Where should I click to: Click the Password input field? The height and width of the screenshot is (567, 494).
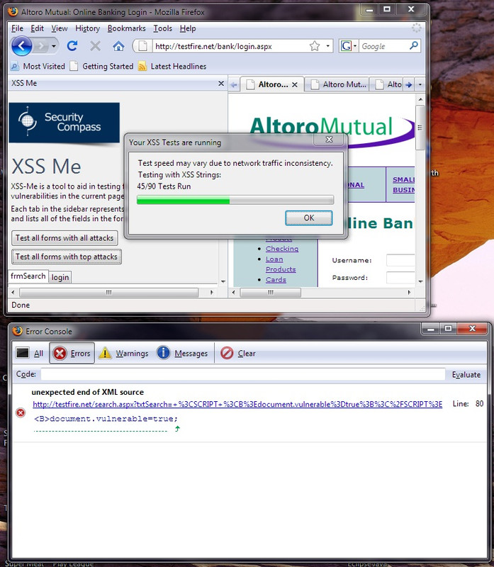click(400, 278)
